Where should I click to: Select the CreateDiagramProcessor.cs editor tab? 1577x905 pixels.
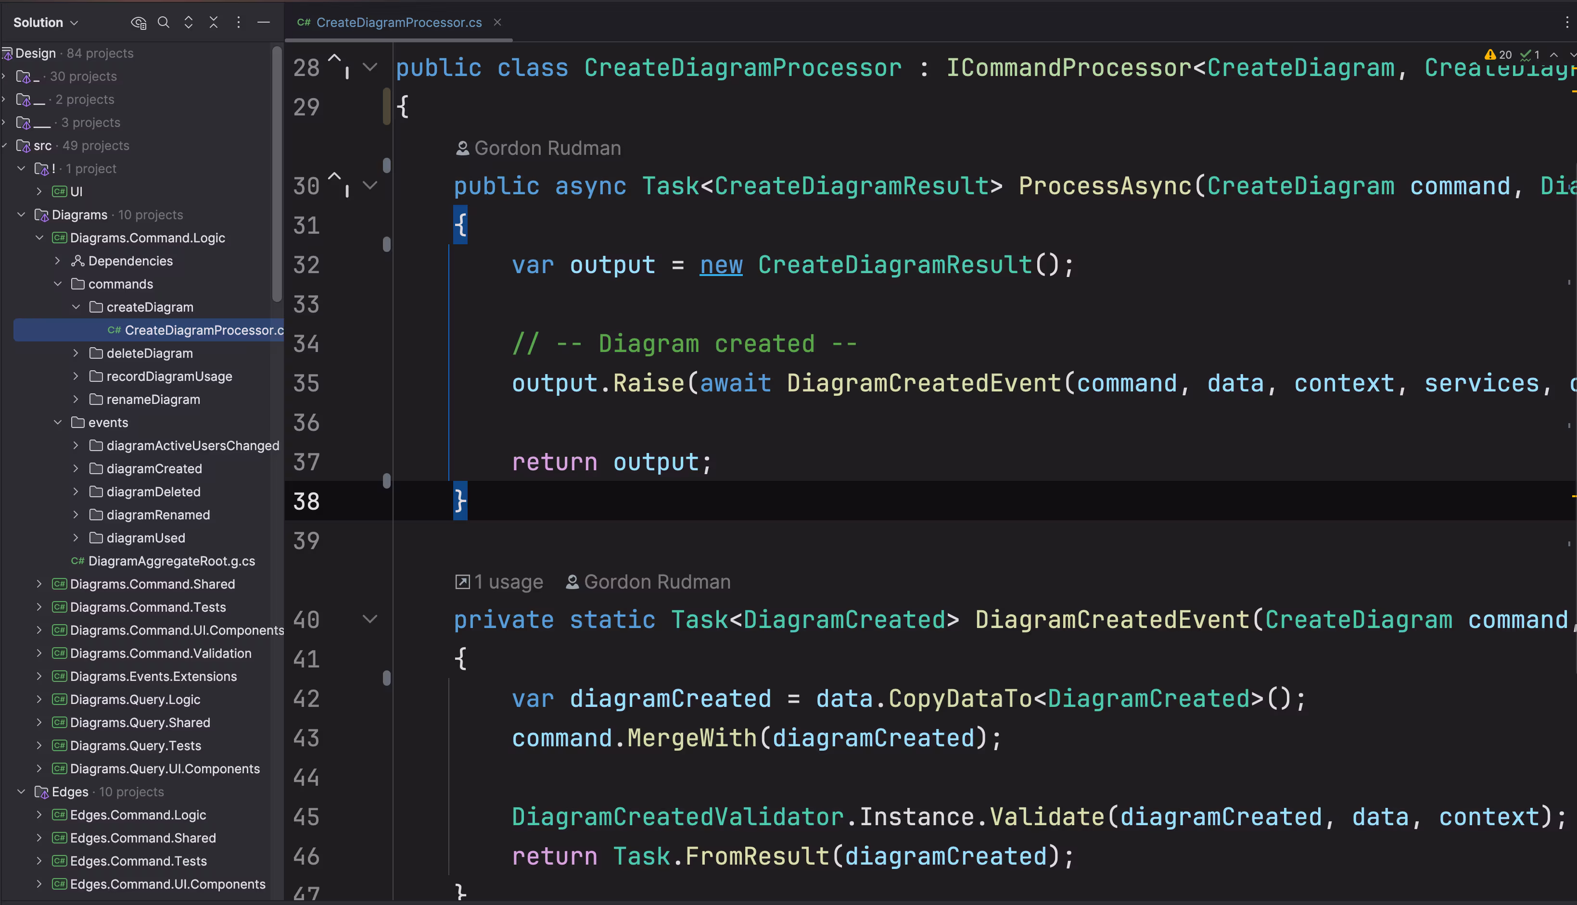coord(398,23)
